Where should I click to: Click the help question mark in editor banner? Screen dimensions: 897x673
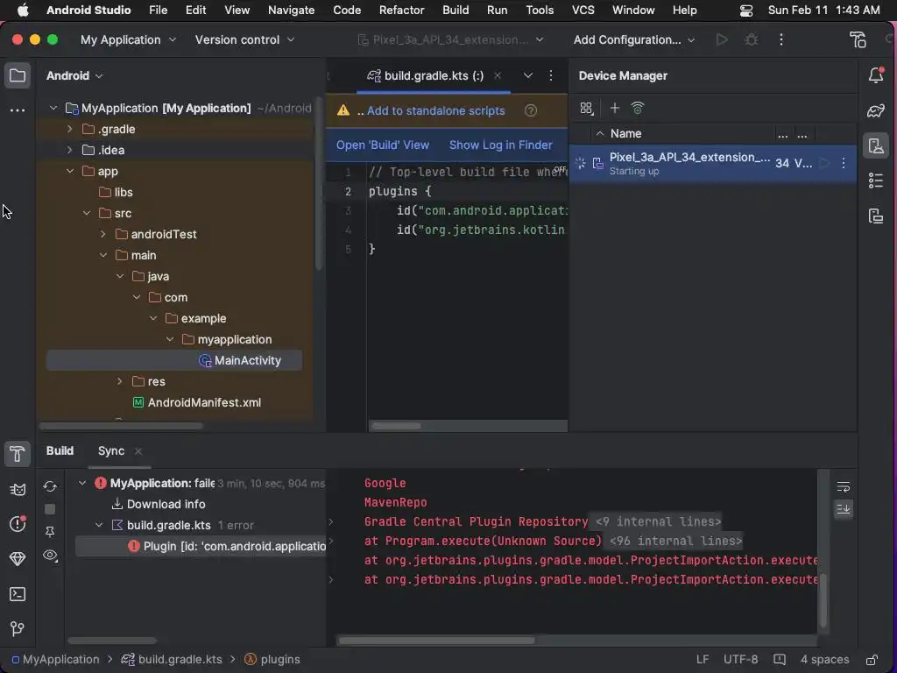(531, 110)
